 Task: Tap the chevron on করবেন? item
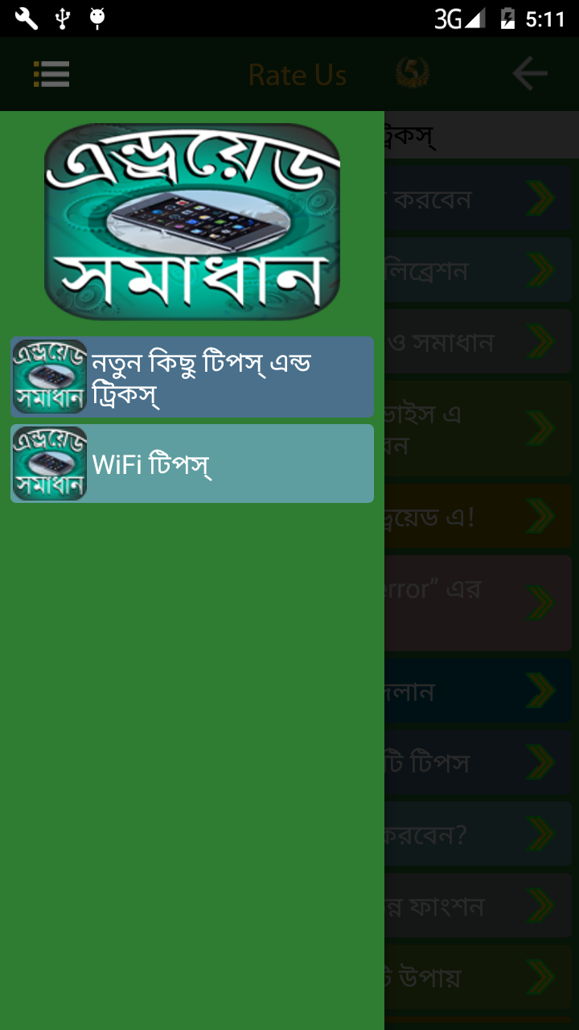540,834
